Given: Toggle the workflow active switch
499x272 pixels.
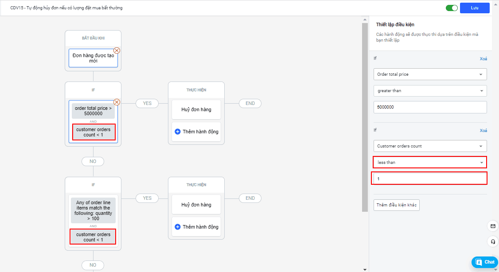Looking at the screenshot, I should pos(452,8).
